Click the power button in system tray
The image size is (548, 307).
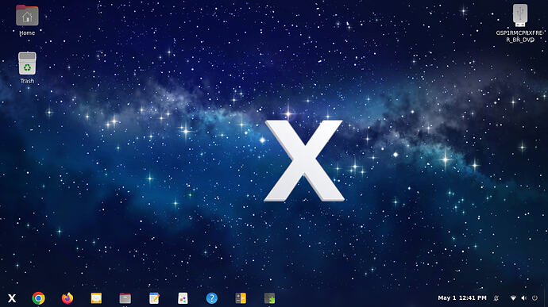(534, 298)
